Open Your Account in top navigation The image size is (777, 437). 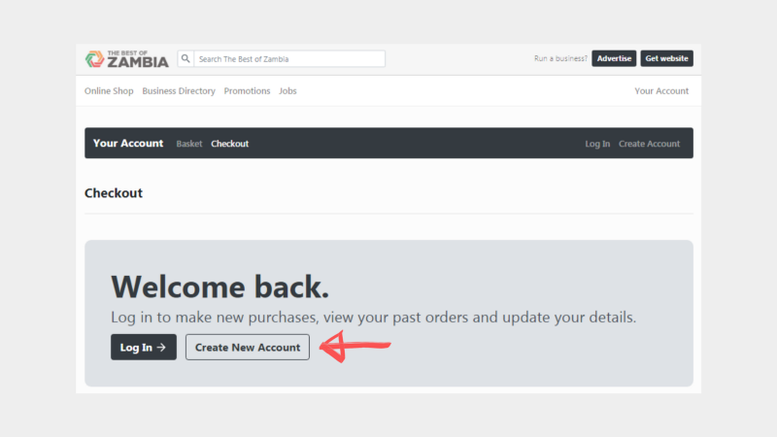click(x=661, y=91)
